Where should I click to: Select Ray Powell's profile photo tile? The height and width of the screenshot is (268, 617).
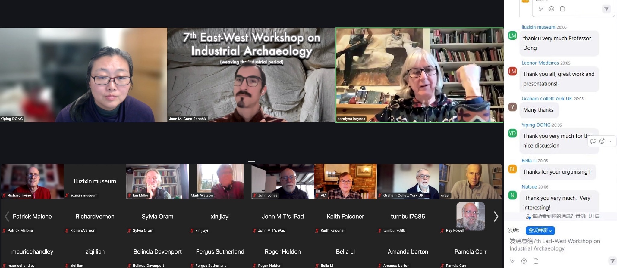click(x=471, y=216)
